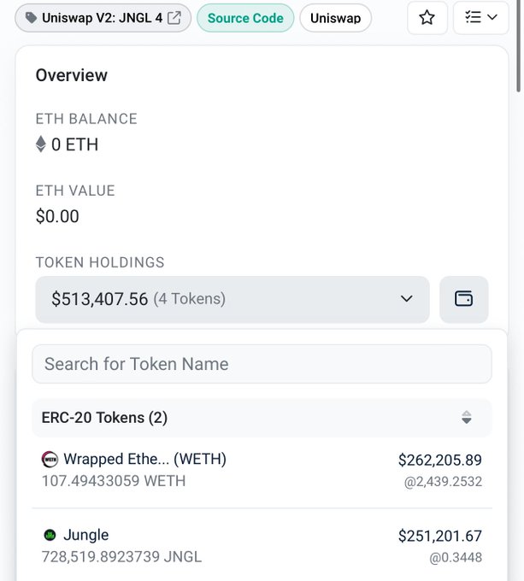Select the Source Code tag
Image resolution: width=524 pixels, height=581 pixels.
[245, 18]
